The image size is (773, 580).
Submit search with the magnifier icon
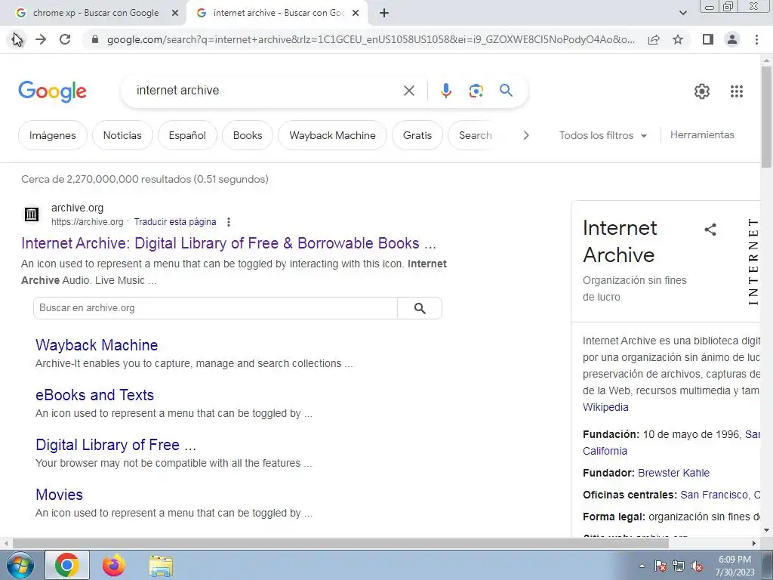[506, 91]
